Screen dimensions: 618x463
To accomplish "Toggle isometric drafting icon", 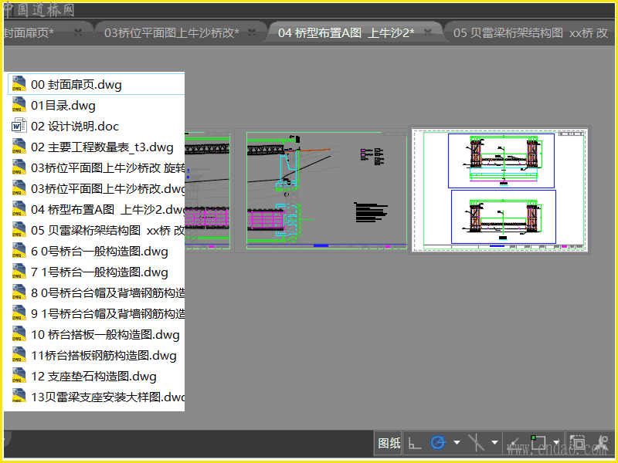I will coord(476,443).
